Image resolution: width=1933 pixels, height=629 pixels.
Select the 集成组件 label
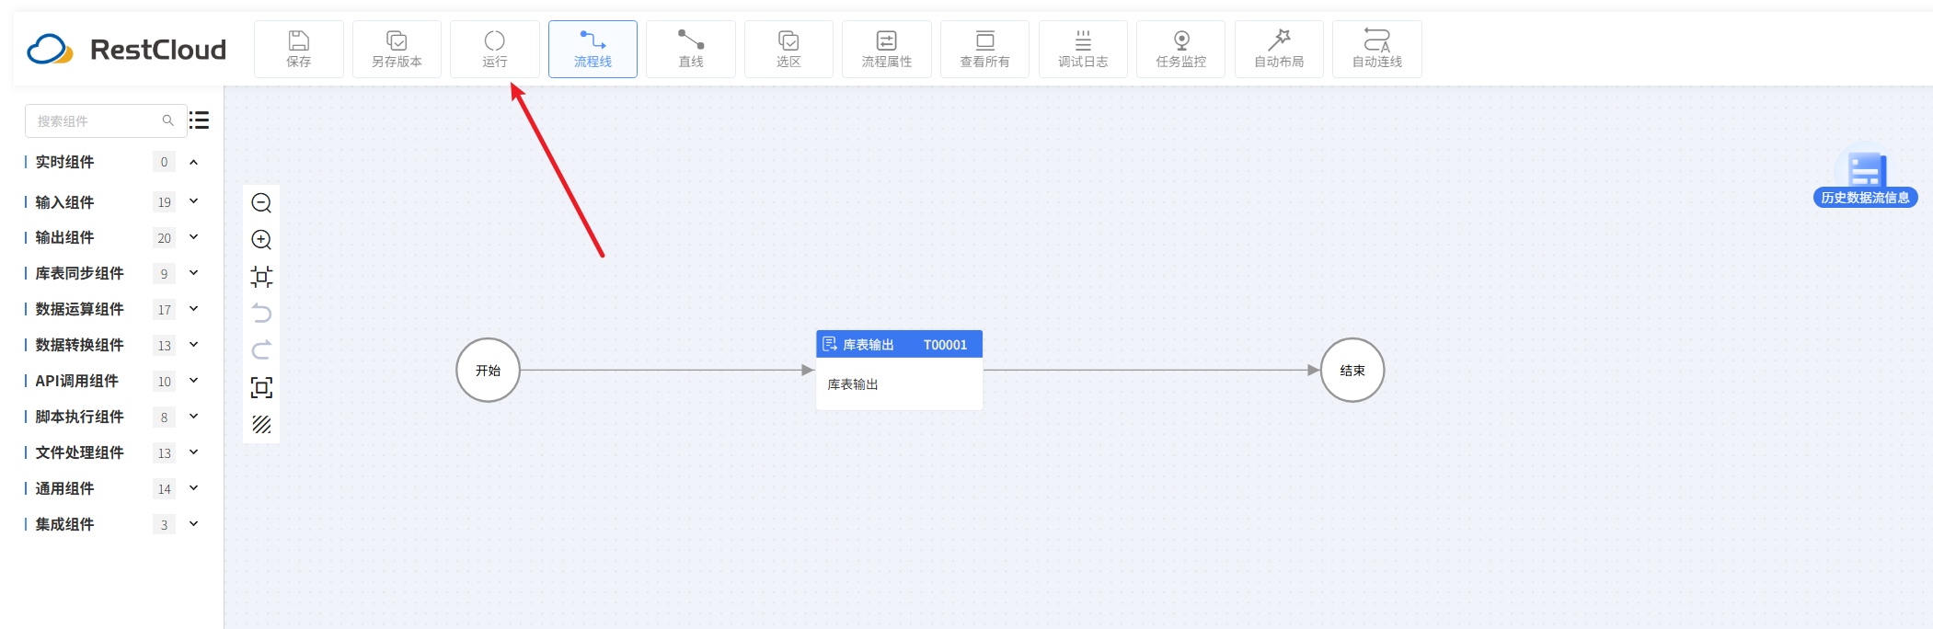(x=64, y=524)
